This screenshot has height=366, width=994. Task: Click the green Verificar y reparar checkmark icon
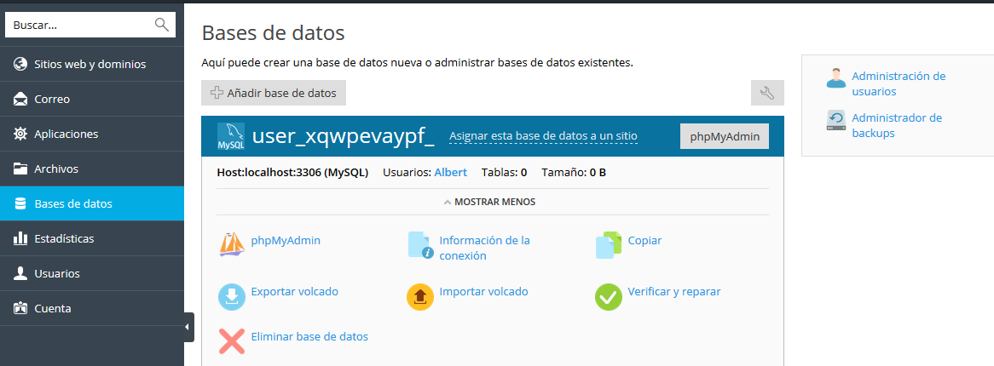608,295
